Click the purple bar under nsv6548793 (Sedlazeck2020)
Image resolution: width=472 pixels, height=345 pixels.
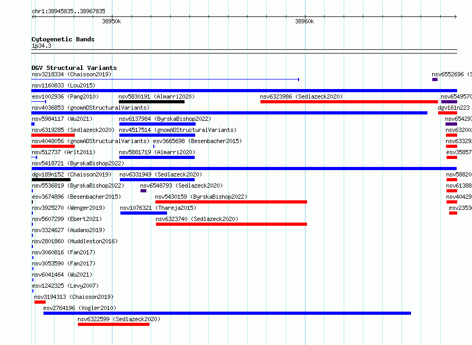click(x=143, y=191)
